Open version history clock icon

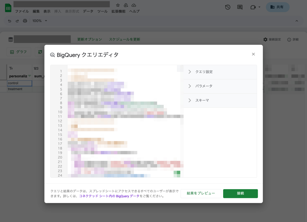[228, 7]
